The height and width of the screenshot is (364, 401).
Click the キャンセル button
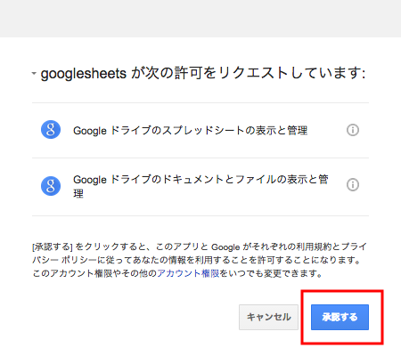[x=268, y=317]
